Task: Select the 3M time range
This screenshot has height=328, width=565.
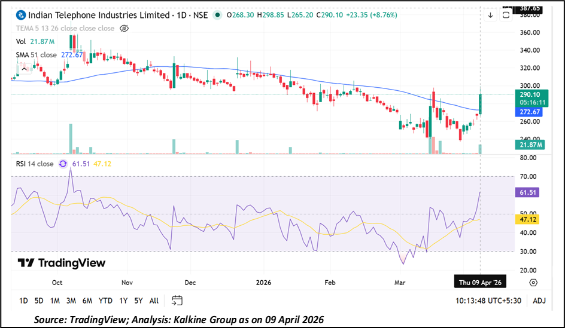Action: click(x=71, y=301)
